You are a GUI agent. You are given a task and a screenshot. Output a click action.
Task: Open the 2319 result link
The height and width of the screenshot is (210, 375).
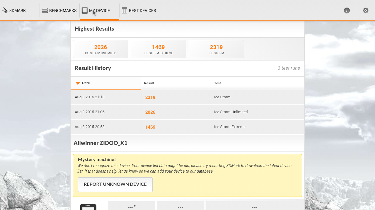[x=150, y=97]
